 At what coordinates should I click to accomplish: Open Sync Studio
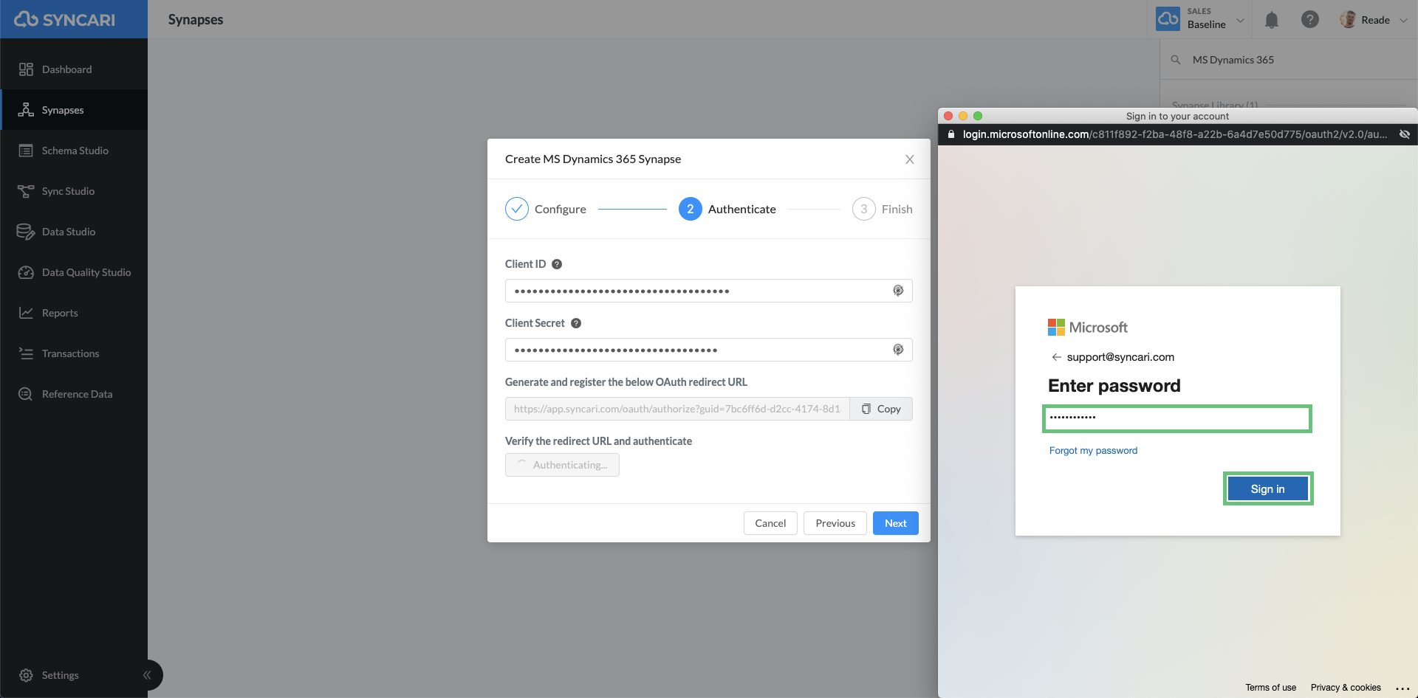[x=74, y=191]
